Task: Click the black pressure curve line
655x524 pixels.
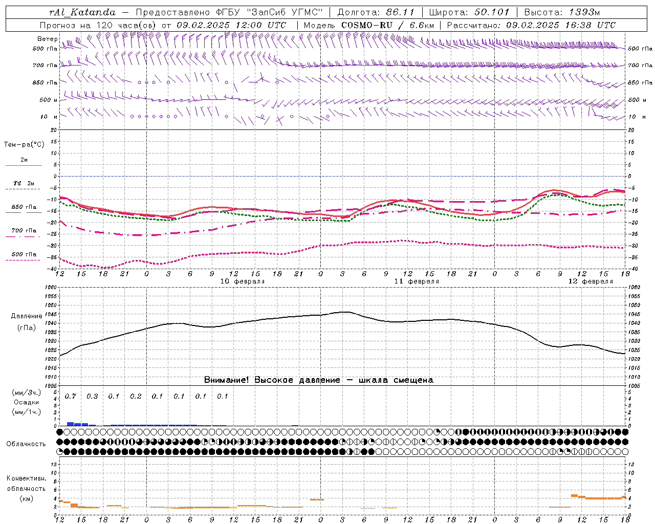Action: tap(342, 312)
